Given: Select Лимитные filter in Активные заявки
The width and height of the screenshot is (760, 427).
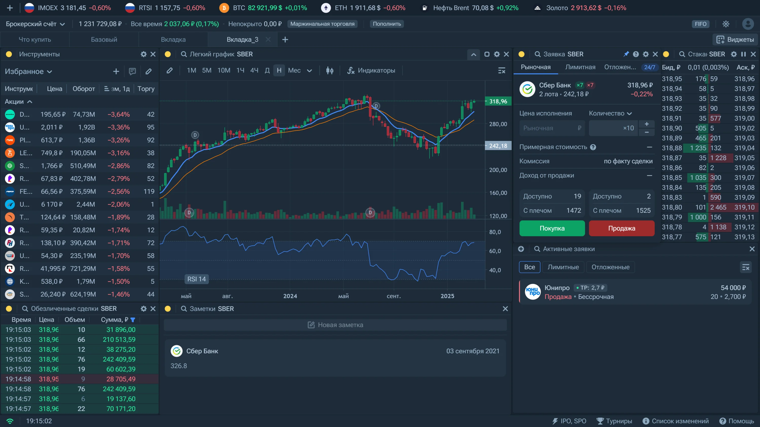Looking at the screenshot, I should pos(563,267).
